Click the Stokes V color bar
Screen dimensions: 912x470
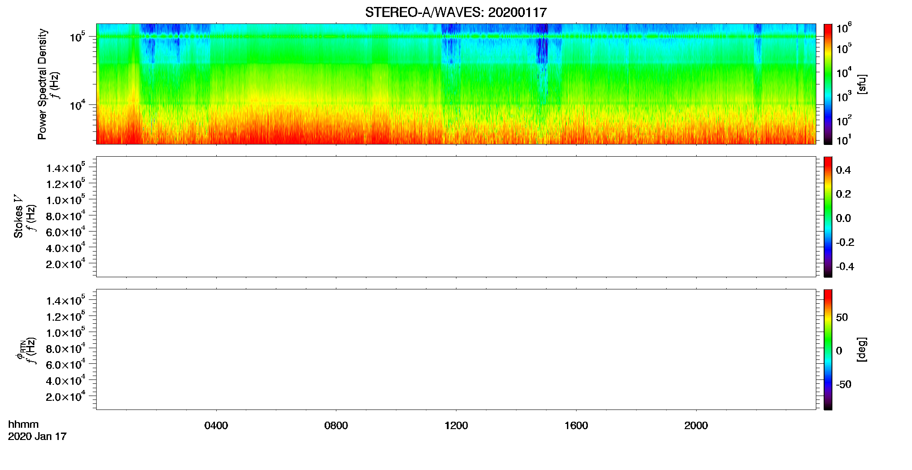[x=828, y=217]
